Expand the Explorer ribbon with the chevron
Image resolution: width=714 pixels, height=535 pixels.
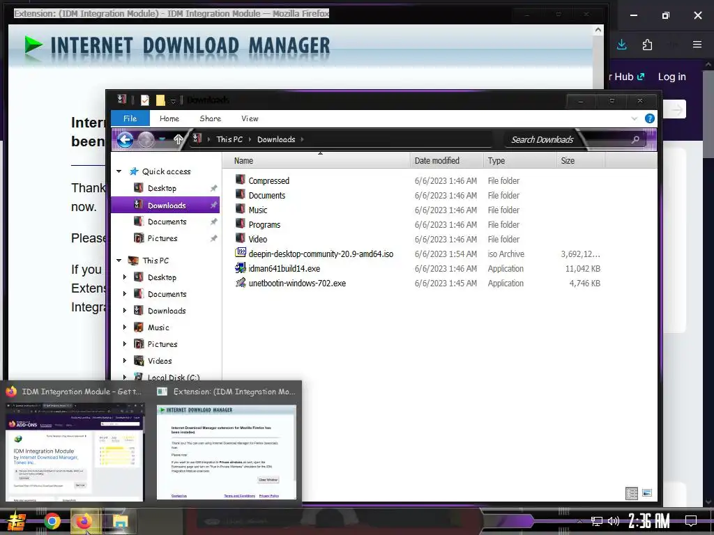tap(635, 118)
